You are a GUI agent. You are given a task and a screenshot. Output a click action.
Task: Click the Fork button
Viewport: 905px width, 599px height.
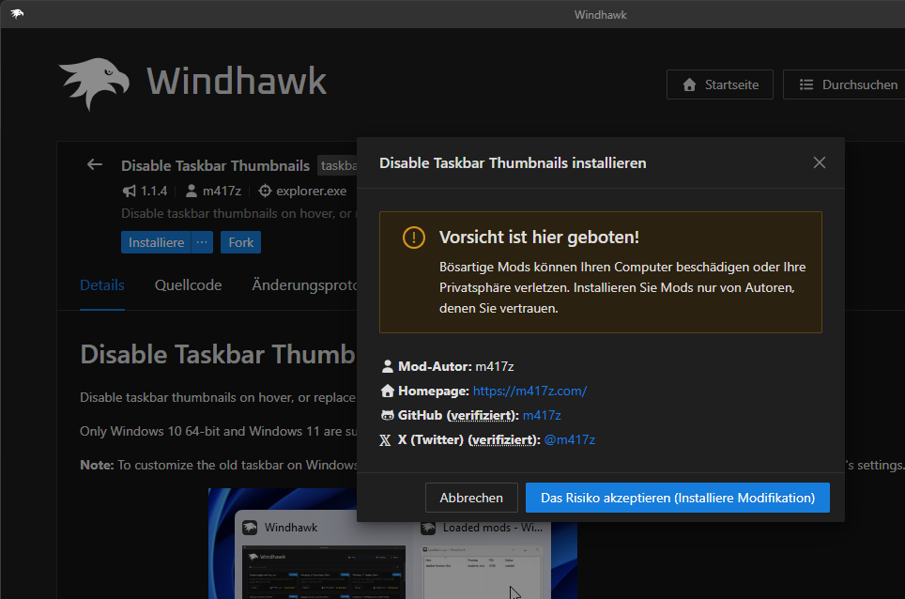[240, 241]
